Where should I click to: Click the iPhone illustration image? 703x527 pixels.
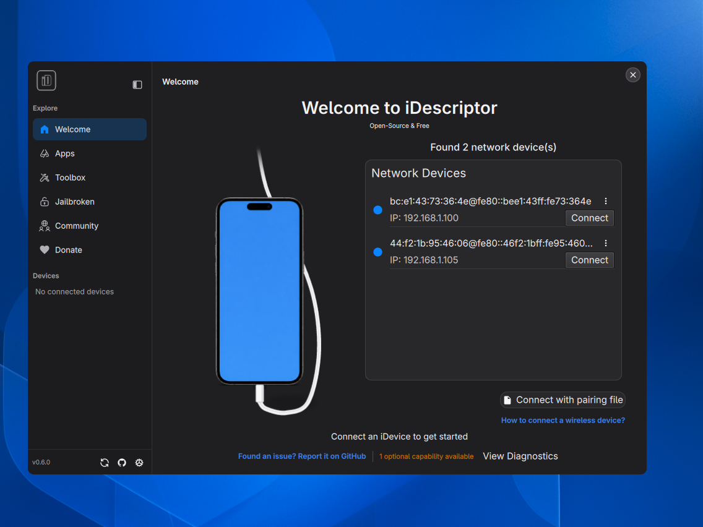[268, 281]
